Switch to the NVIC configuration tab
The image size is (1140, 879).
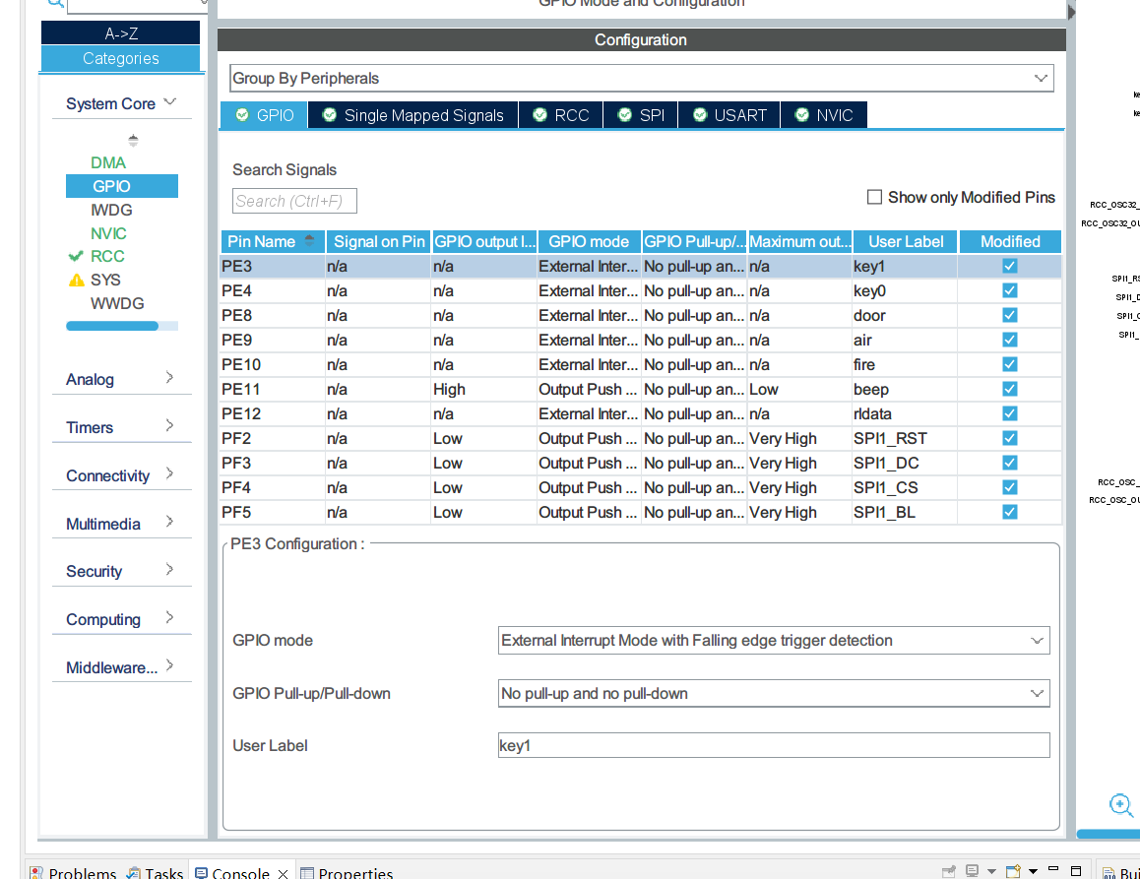(x=824, y=115)
